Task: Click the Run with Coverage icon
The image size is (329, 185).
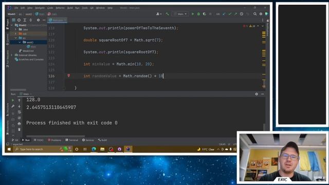Action: (205, 14)
